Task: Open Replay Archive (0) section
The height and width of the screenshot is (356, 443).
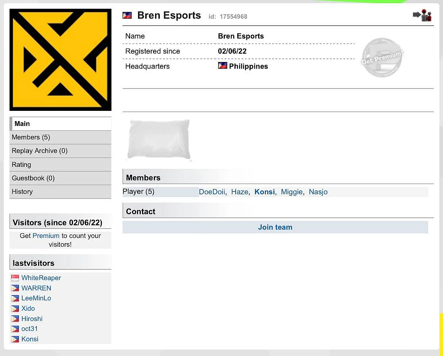Action: coord(60,151)
